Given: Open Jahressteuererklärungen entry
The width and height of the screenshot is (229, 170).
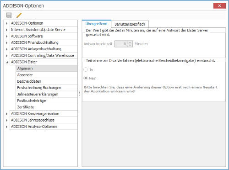Looking at the screenshot, I should 47,94.
